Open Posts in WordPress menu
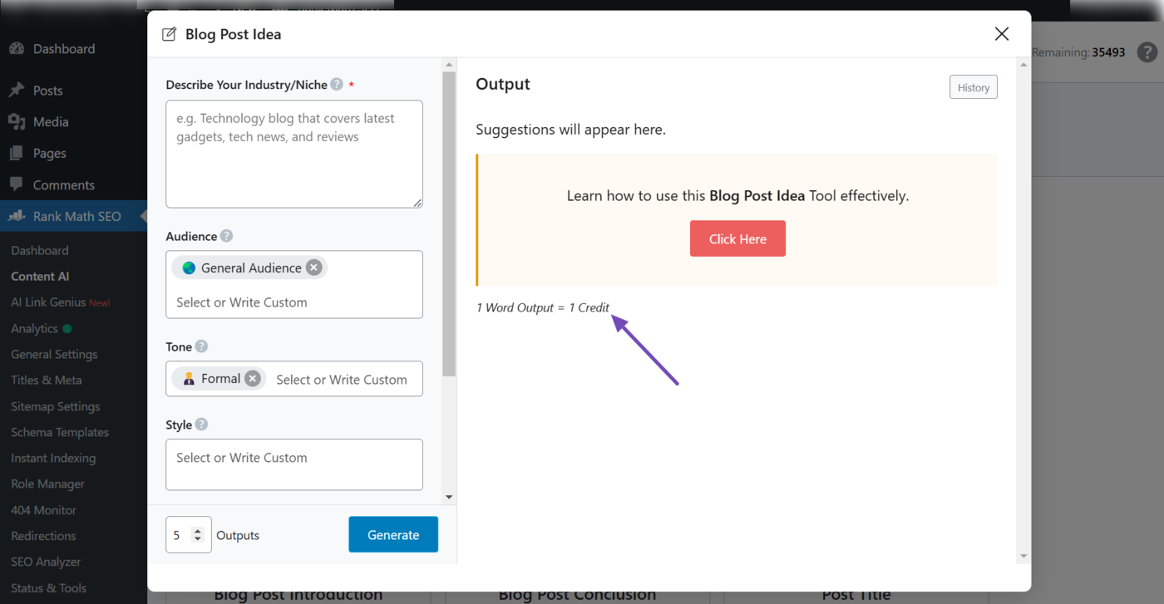This screenshot has width=1164, height=604. click(x=47, y=91)
